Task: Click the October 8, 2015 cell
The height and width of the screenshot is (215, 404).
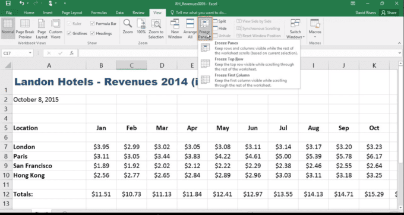Action: tap(49, 99)
